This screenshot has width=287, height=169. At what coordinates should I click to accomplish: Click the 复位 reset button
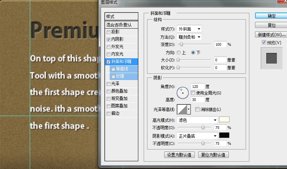(272, 25)
